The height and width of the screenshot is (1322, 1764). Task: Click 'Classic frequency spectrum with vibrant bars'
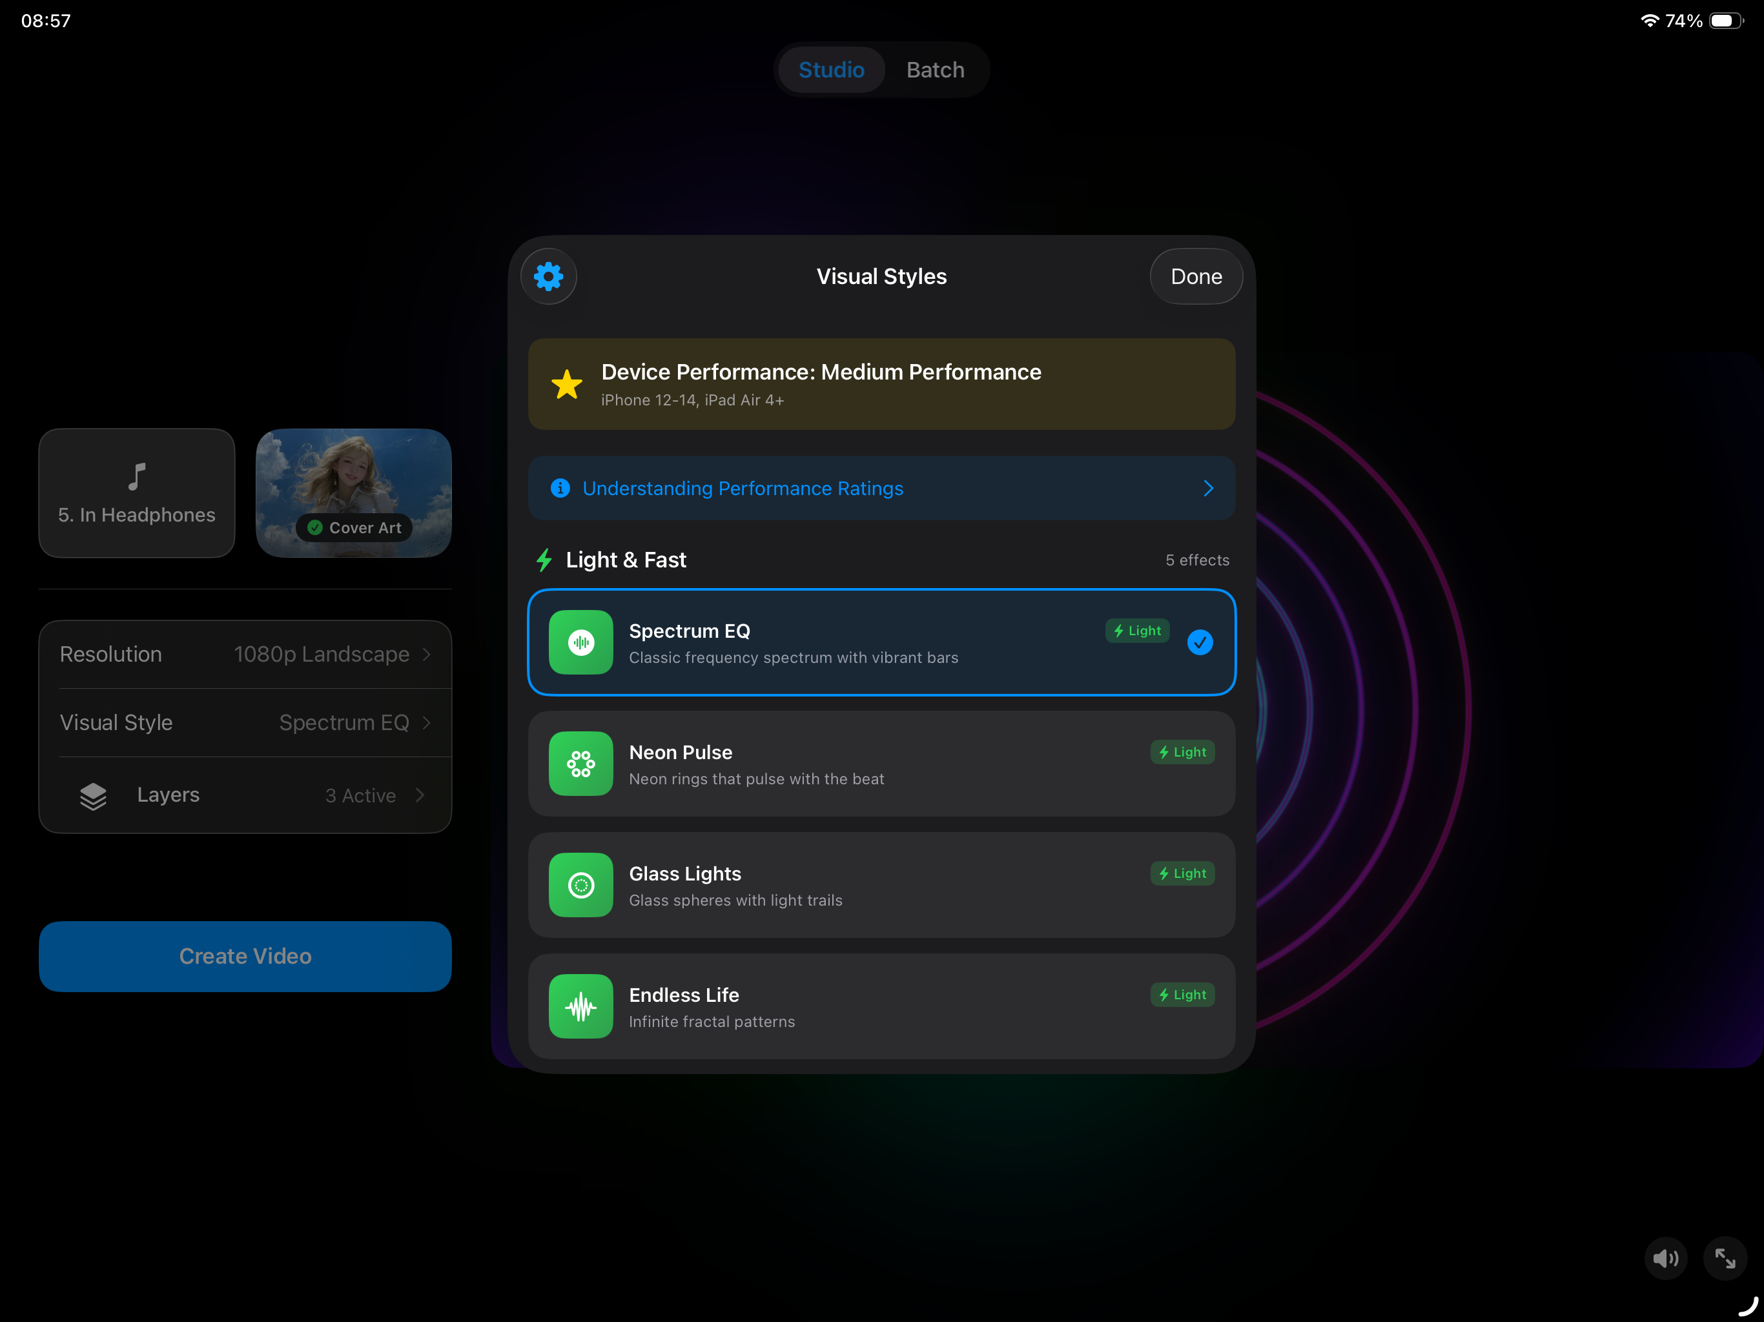(x=794, y=658)
